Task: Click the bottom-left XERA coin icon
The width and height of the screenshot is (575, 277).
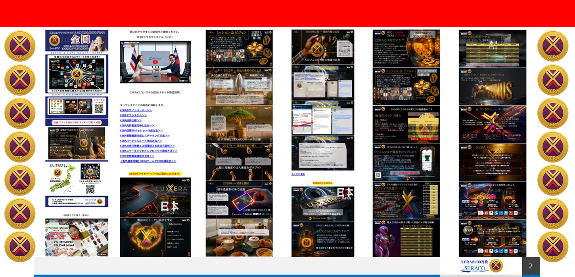Action: [x=20, y=247]
